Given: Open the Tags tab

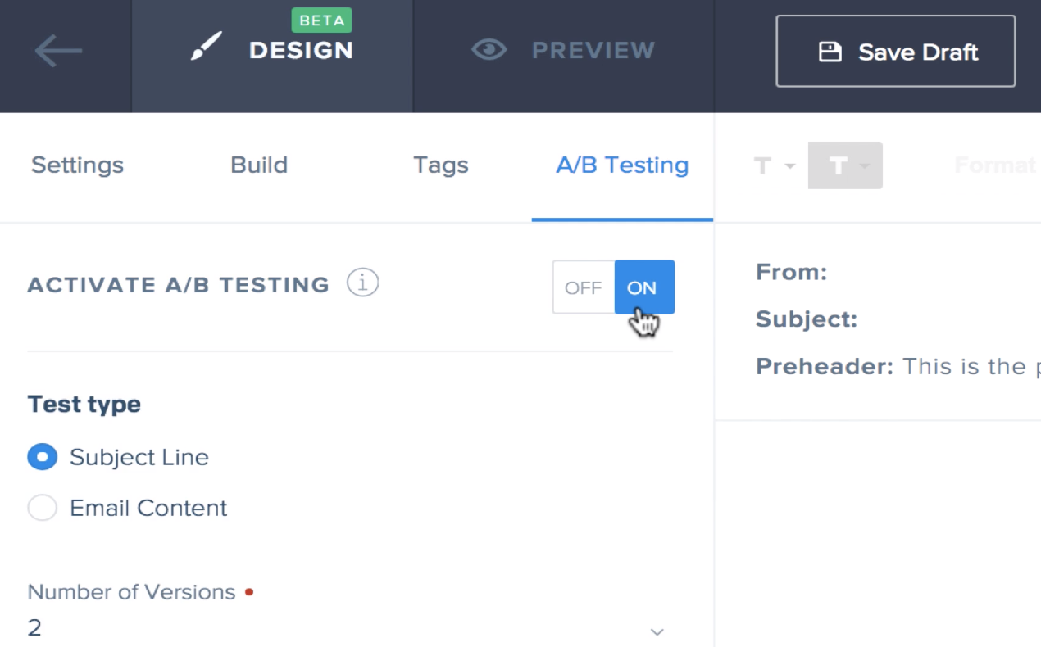Looking at the screenshot, I should tap(440, 165).
